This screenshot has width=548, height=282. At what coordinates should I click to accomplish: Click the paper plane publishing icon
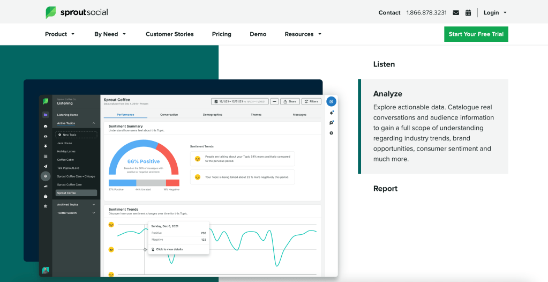click(x=46, y=166)
